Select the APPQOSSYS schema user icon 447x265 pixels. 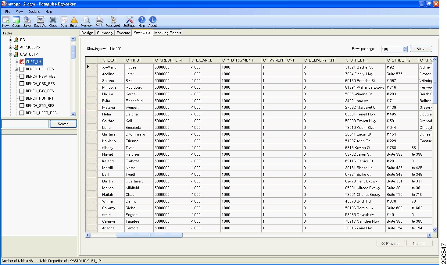pos(16,47)
